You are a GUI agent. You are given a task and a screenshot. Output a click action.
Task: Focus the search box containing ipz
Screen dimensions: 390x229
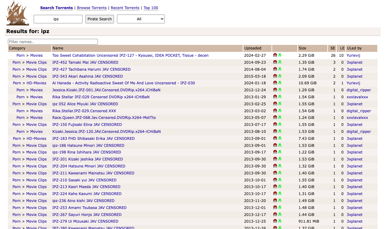coord(58,19)
